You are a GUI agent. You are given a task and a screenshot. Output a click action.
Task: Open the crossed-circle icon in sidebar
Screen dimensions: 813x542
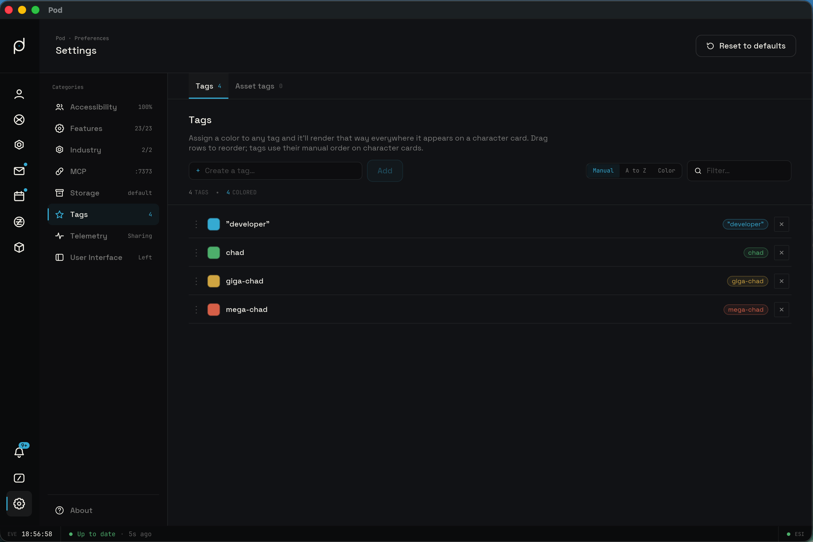tap(19, 120)
